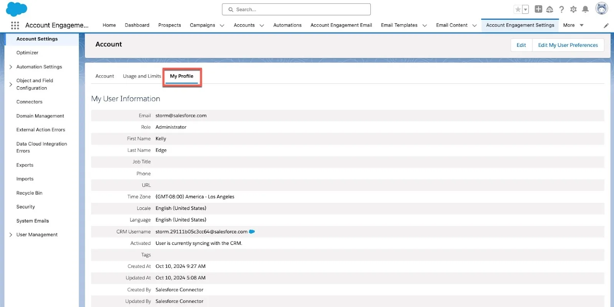Open Optimizer in the sidebar
This screenshot has height=307, width=614.
[x=27, y=53]
